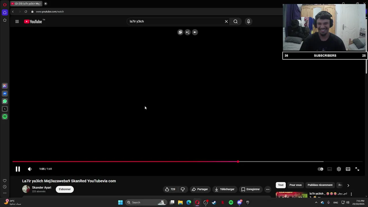
Task: Open the sidebar history clock icon
Action: click(5, 187)
